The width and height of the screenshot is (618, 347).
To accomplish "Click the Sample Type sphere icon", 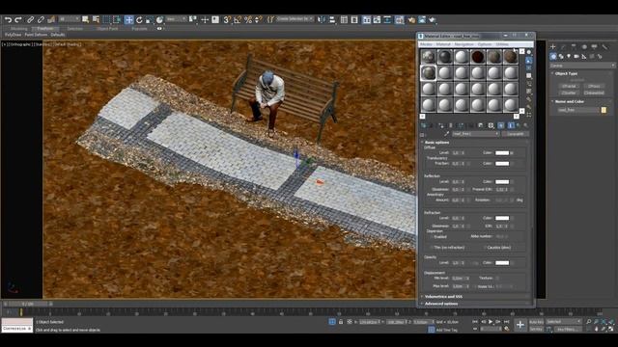I will 529,52.
